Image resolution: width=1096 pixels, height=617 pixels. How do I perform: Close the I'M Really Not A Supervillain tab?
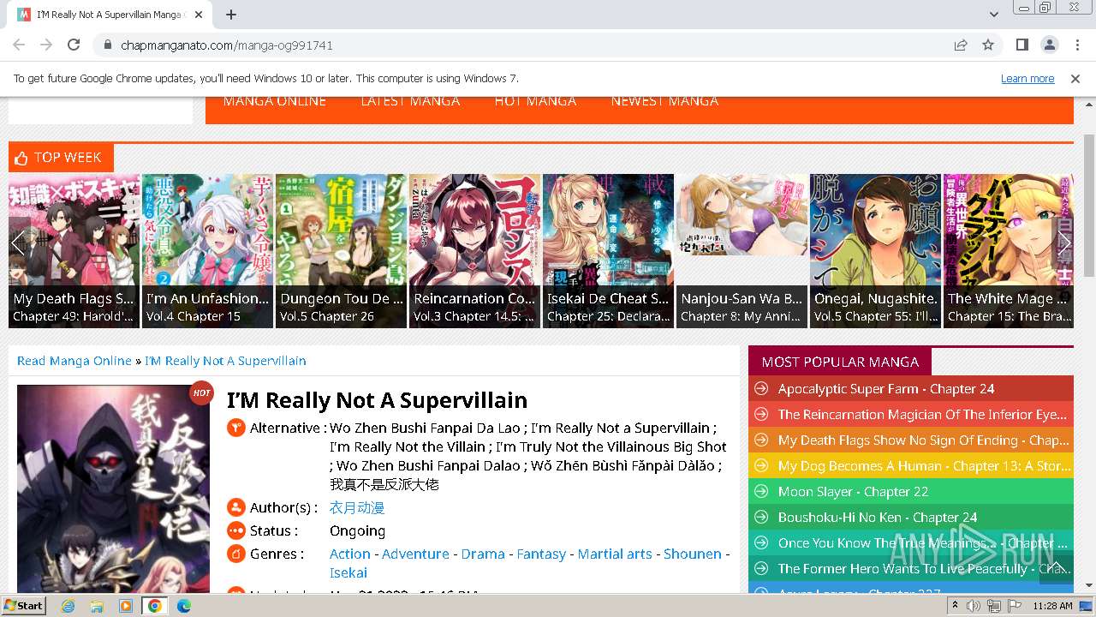[199, 15]
